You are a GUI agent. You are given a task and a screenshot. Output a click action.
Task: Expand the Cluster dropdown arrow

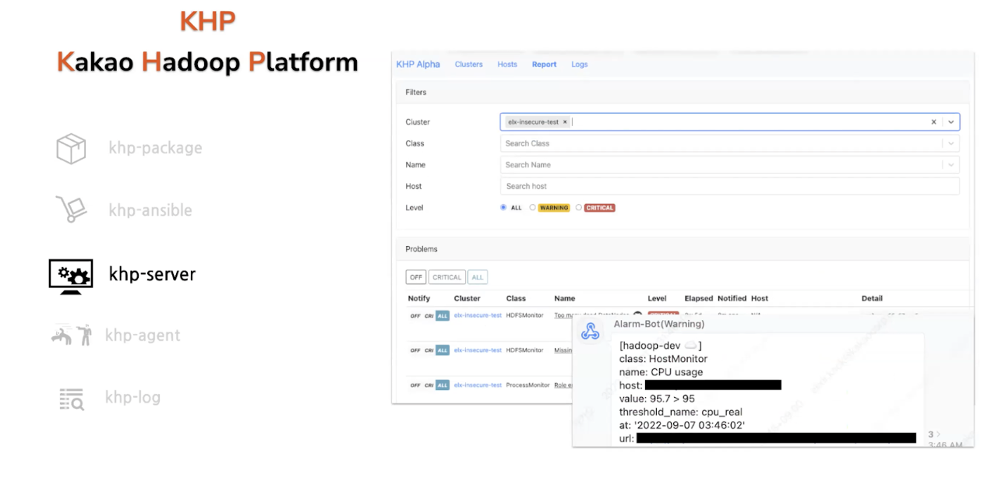951,122
